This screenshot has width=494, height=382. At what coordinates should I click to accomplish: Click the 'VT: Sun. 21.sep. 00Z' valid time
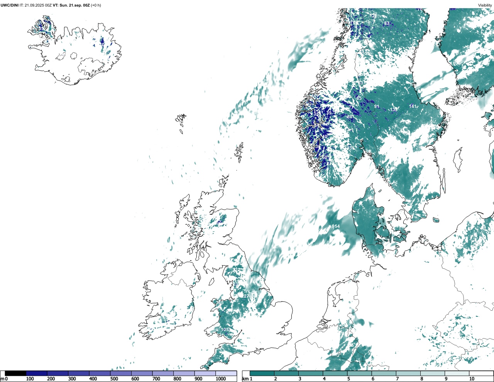click(x=71, y=5)
